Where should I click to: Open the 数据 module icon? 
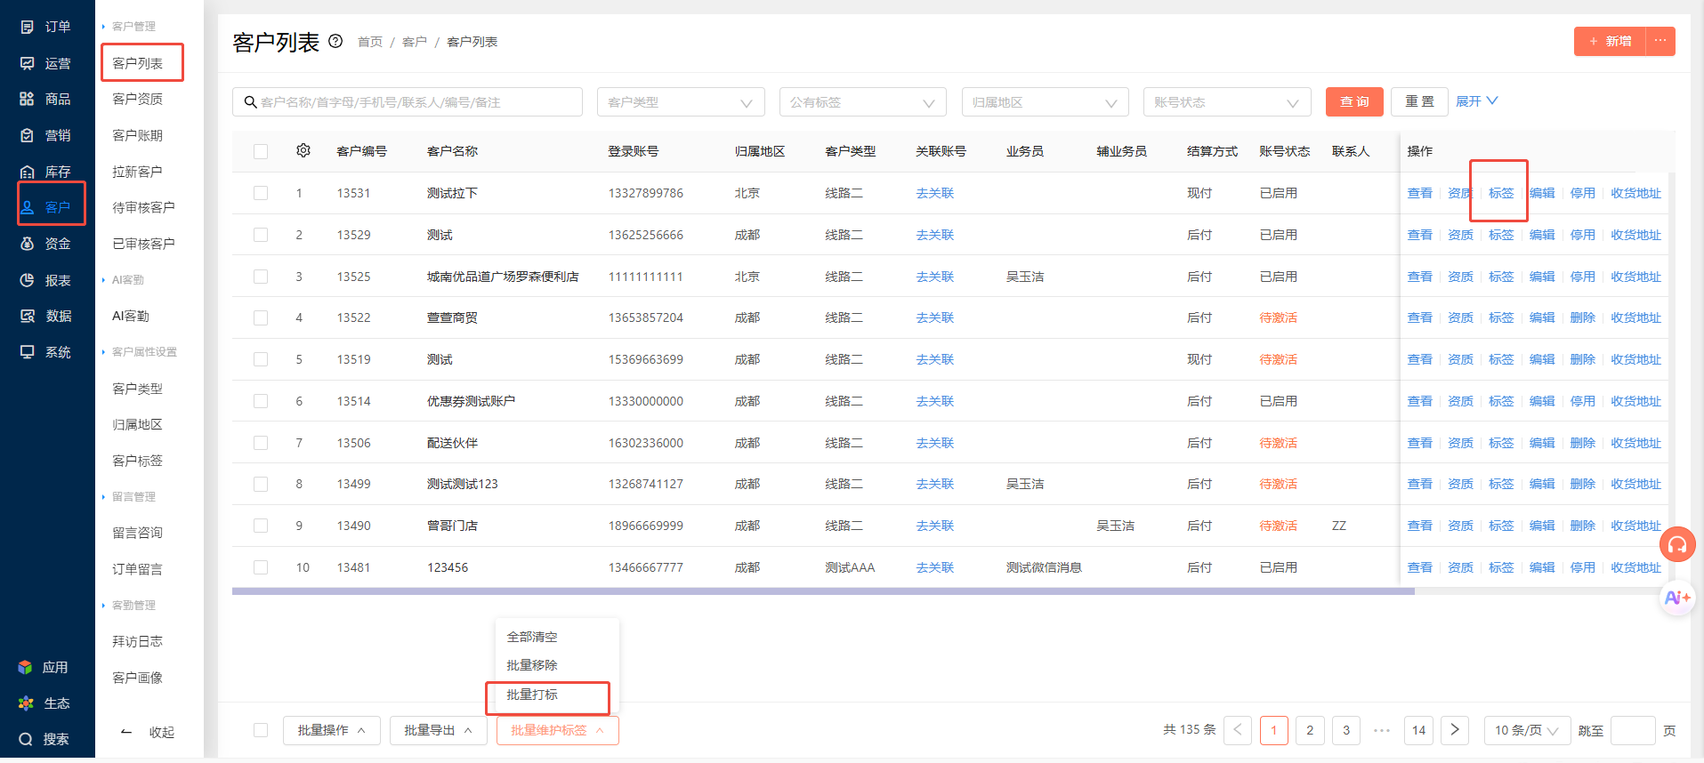28,316
